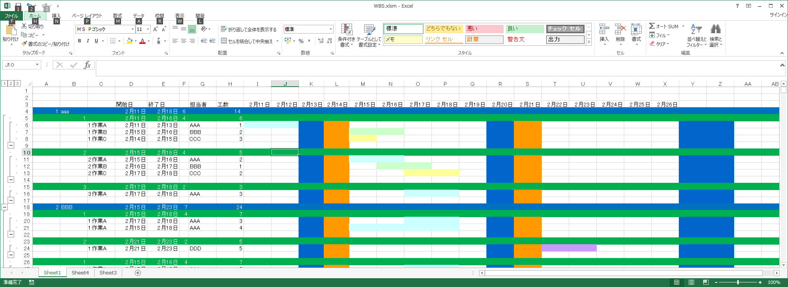Open the number format dropdown 標準
This screenshot has height=287, width=788.
click(331, 29)
